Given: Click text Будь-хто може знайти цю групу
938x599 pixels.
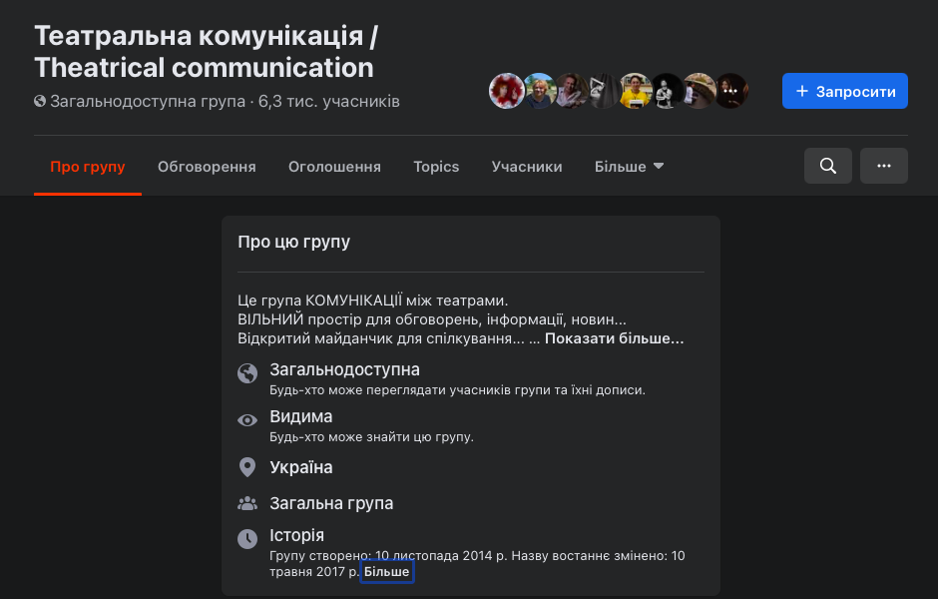Looking at the screenshot, I should tap(371, 437).
